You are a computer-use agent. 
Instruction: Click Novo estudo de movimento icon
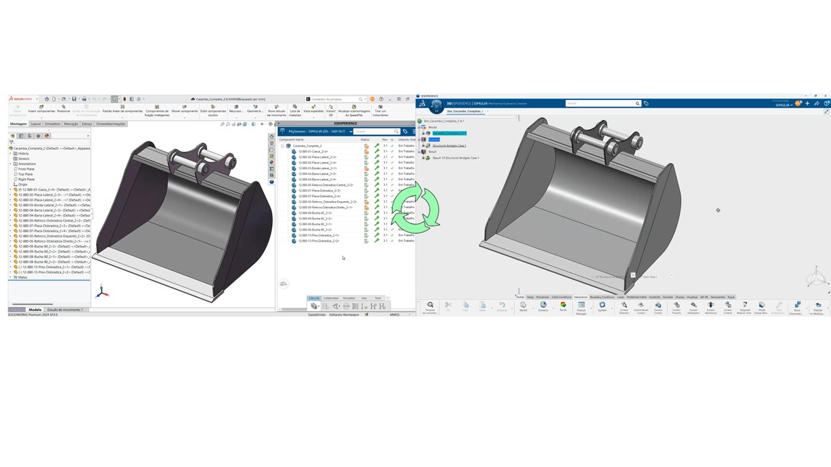tap(277, 111)
